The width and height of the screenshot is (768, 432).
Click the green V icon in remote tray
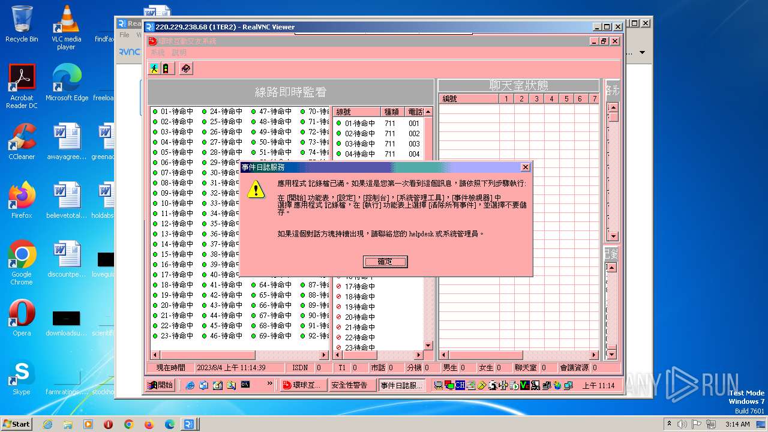(524, 385)
